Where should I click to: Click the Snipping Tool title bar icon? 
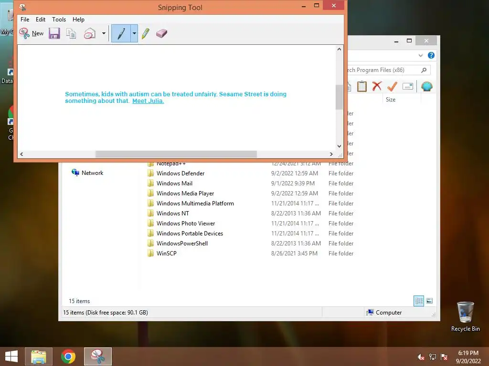click(x=22, y=7)
